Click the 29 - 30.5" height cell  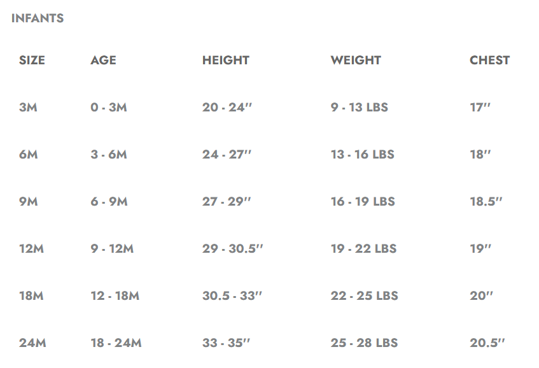[233, 249]
